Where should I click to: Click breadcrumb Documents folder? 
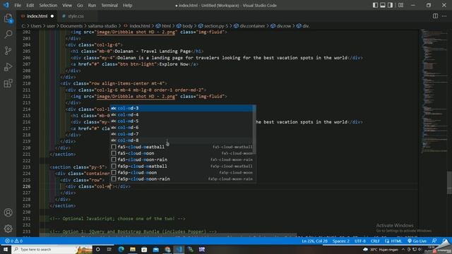pyautogui.click(x=71, y=26)
